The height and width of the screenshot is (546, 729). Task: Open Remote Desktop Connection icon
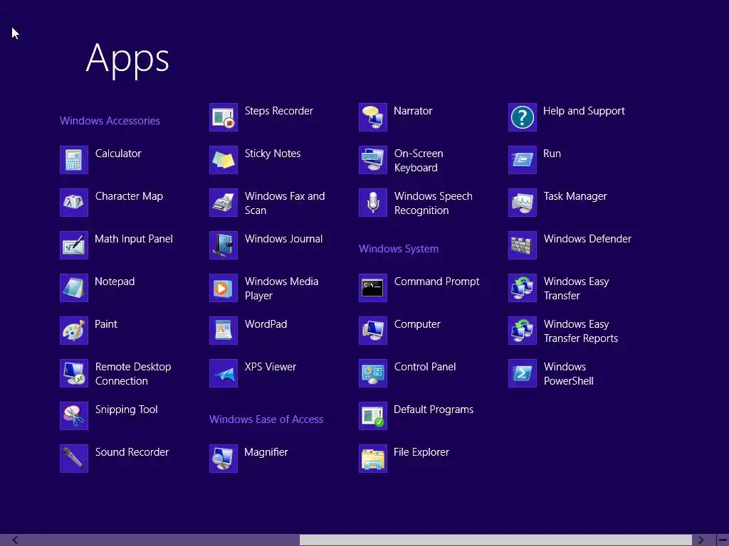[74, 373]
